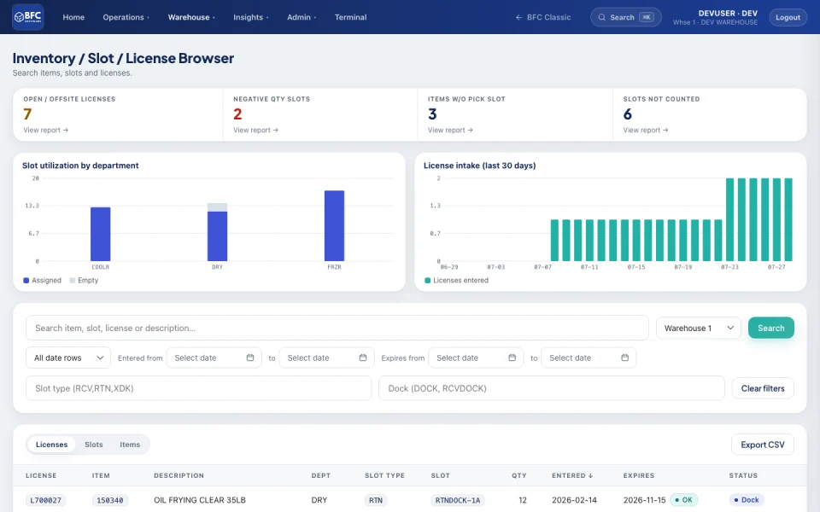Click calendar icon in Entered to date field

click(x=363, y=358)
